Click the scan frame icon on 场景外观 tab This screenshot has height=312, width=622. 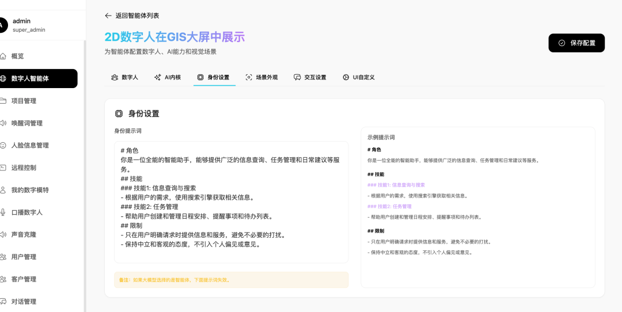(249, 77)
